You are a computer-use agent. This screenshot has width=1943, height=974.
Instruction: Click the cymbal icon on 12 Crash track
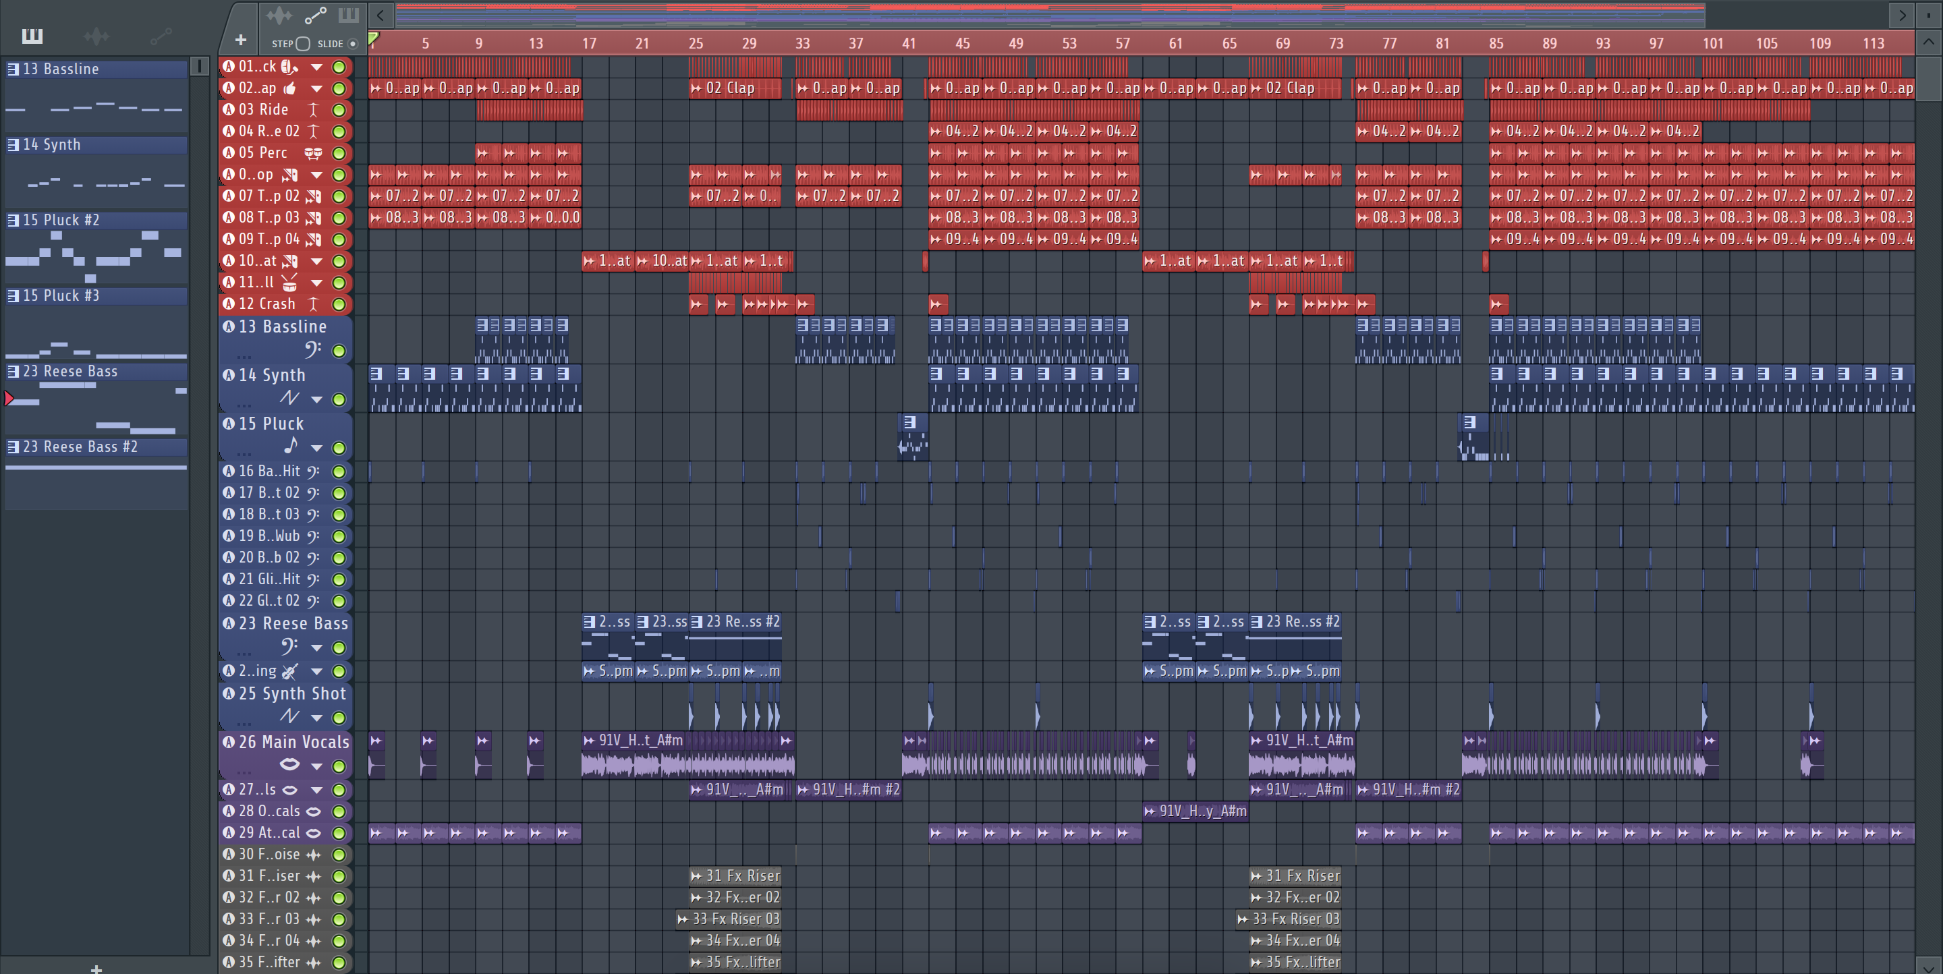[x=313, y=305]
